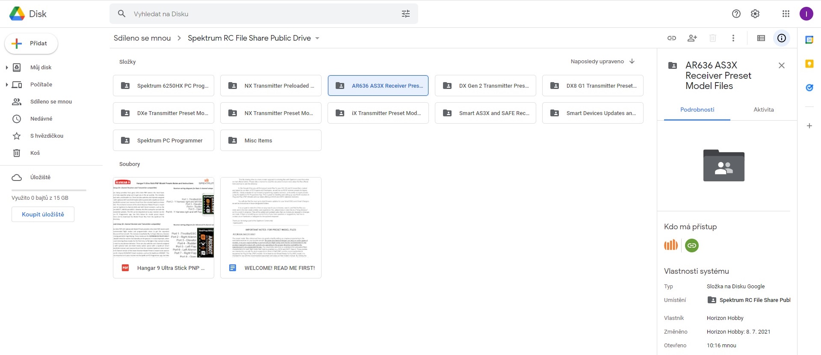Select the WELCOME! READ ME FIRST! thumbnail
The height and width of the screenshot is (355, 821).
(271, 218)
